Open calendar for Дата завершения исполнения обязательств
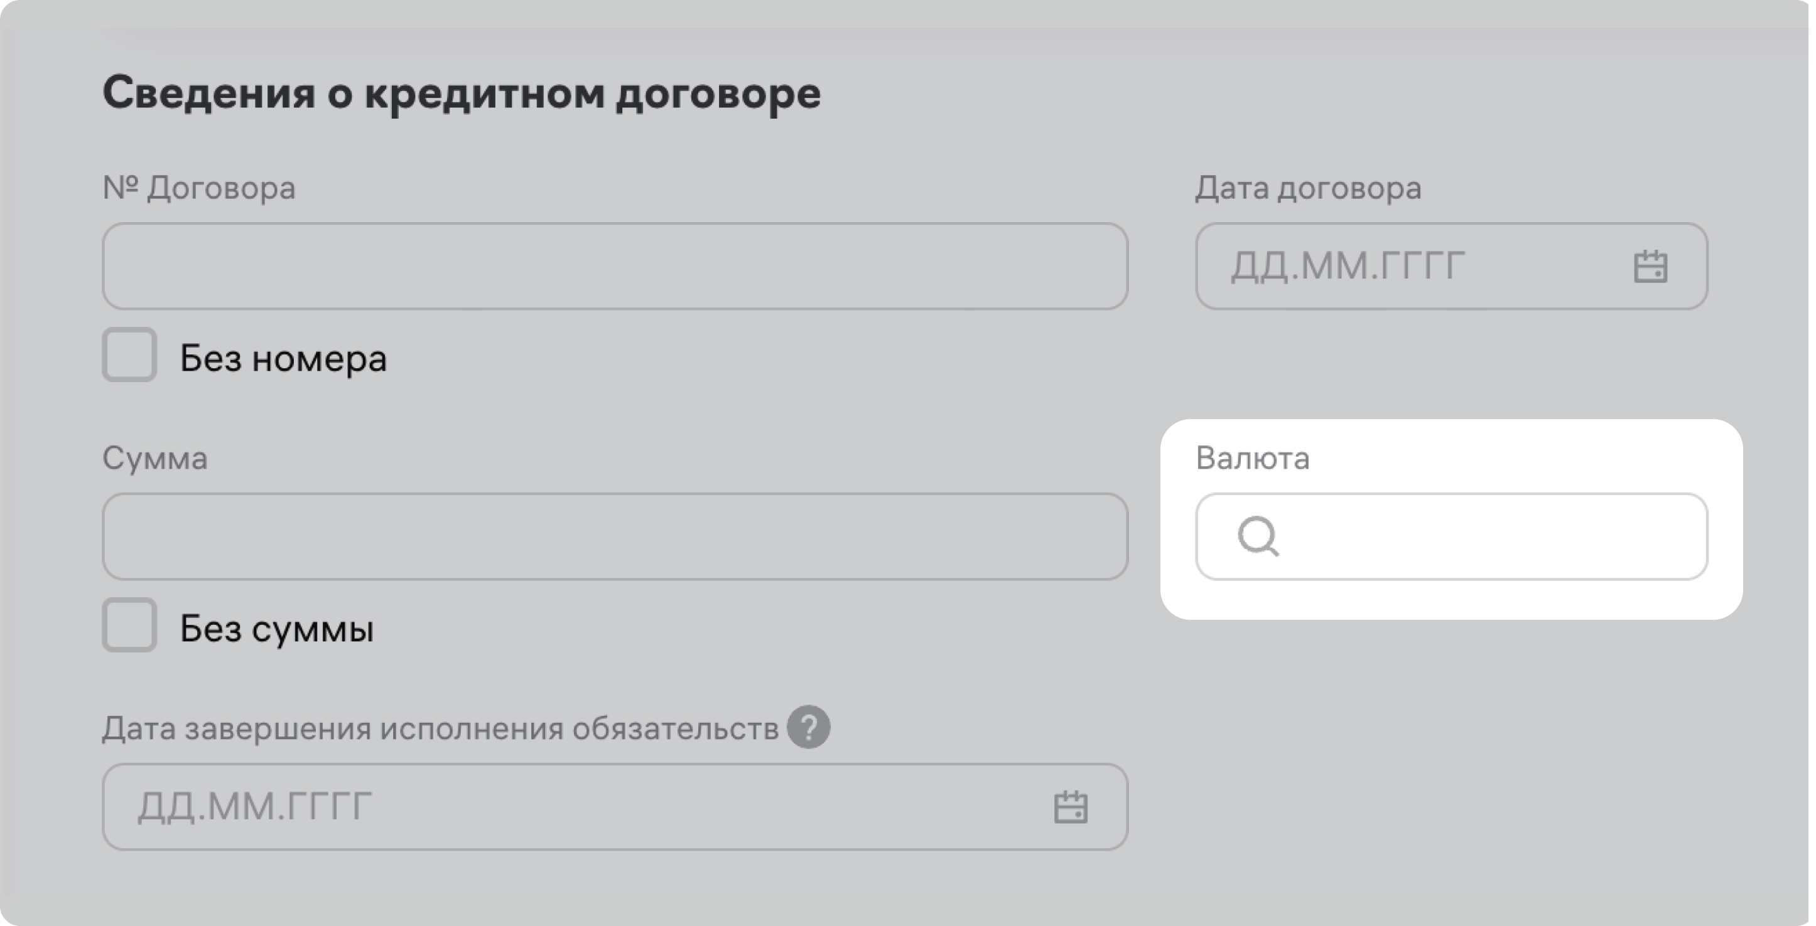 [x=1070, y=807]
